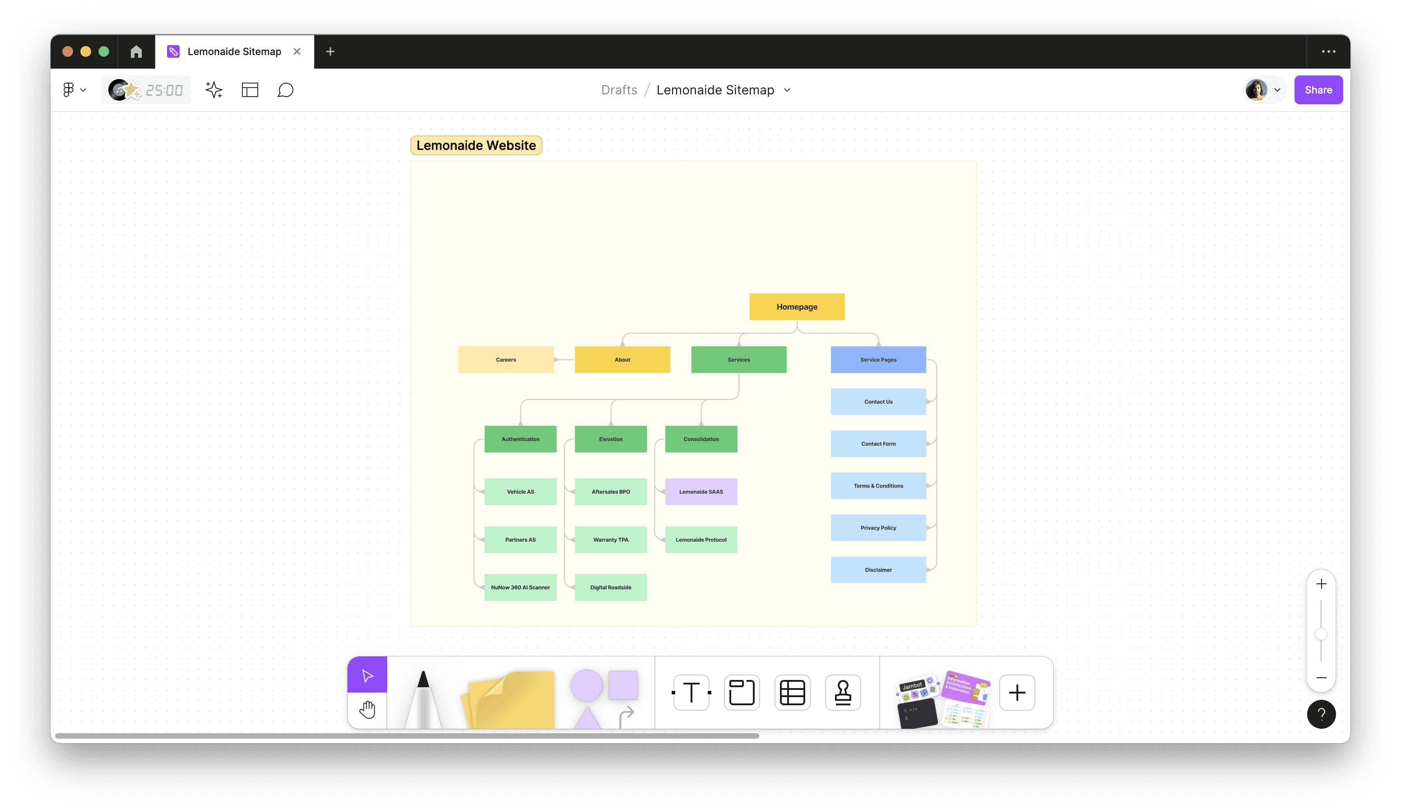Close the Lemonaide Sitemap tab
This screenshot has height=810, width=1401.
[297, 52]
